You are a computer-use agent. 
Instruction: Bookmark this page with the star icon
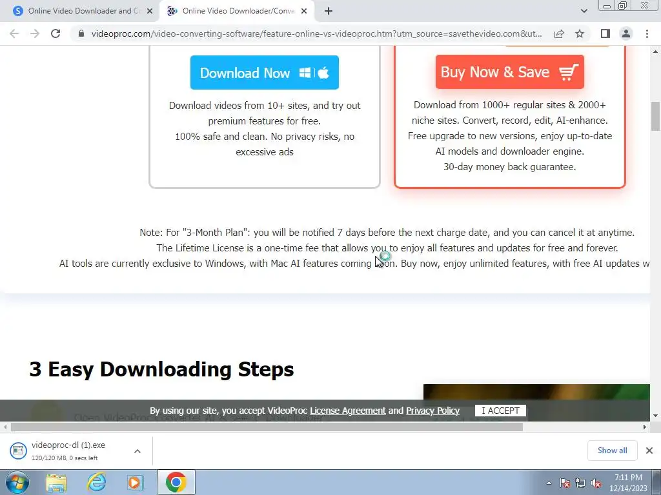click(580, 34)
